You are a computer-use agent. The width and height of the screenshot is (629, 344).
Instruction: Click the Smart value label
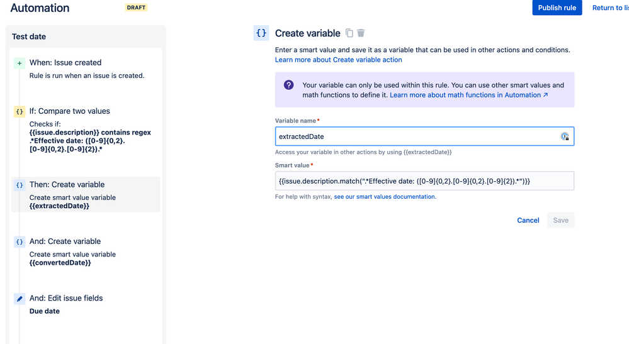coord(293,165)
